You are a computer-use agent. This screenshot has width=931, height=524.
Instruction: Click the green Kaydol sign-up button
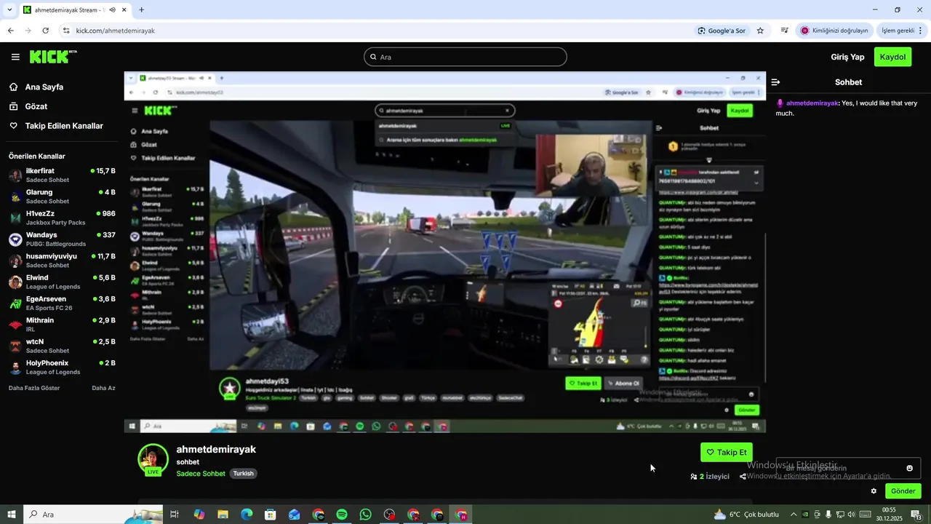pyautogui.click(x=892, y=57)
